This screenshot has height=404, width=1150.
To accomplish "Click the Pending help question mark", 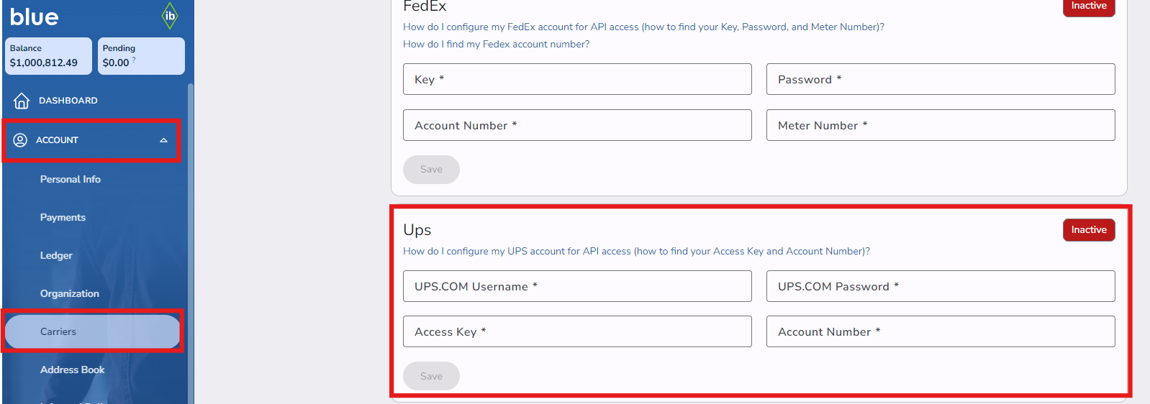I will point(134,60).
